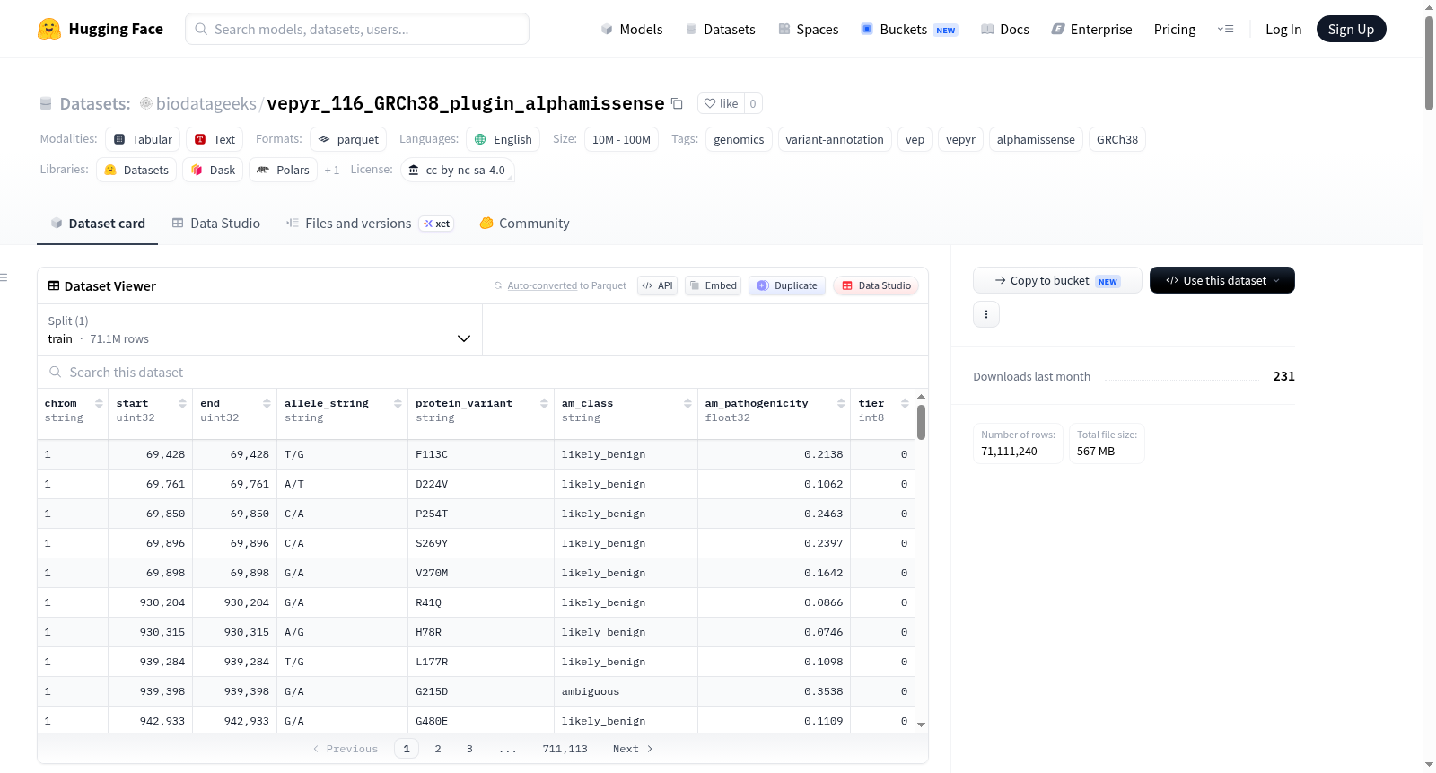Switch to the Dataset card tab

pyautogui.click(x=97, y=224)
